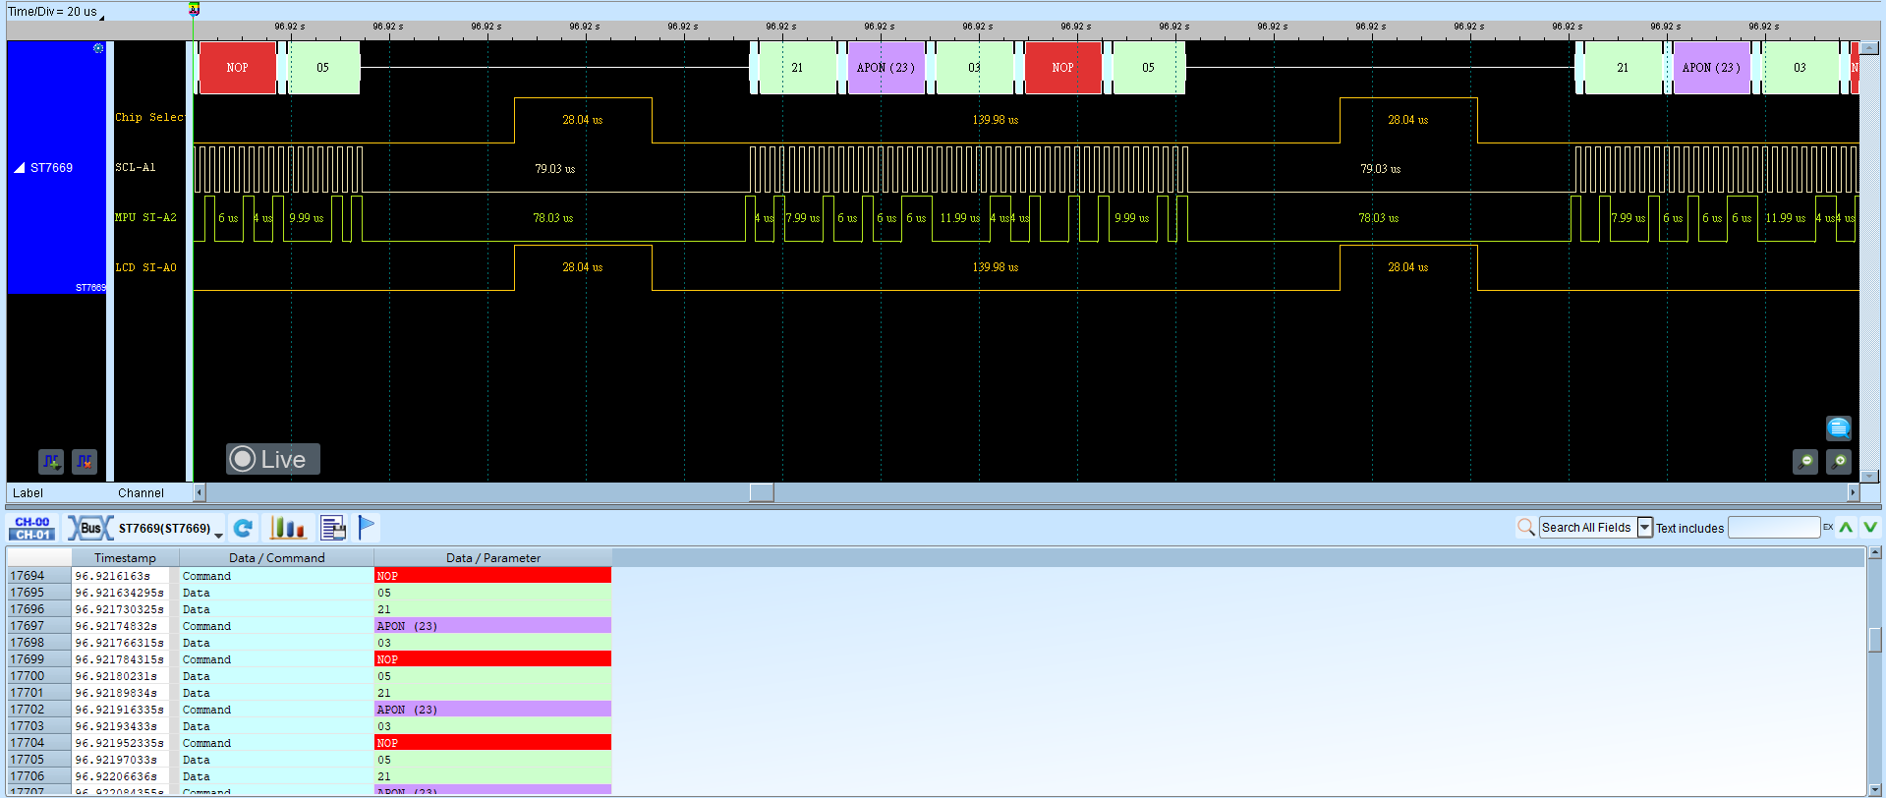Toggle the Live capture button

point(273,459)
